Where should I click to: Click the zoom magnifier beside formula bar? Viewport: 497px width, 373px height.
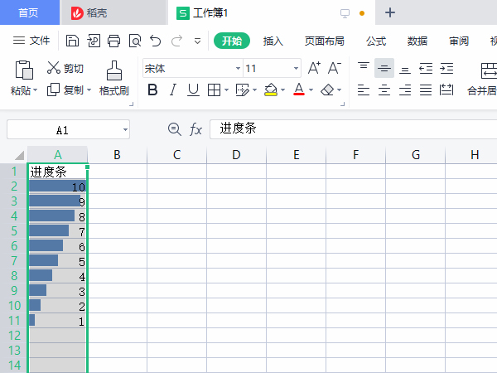[174, 129]
